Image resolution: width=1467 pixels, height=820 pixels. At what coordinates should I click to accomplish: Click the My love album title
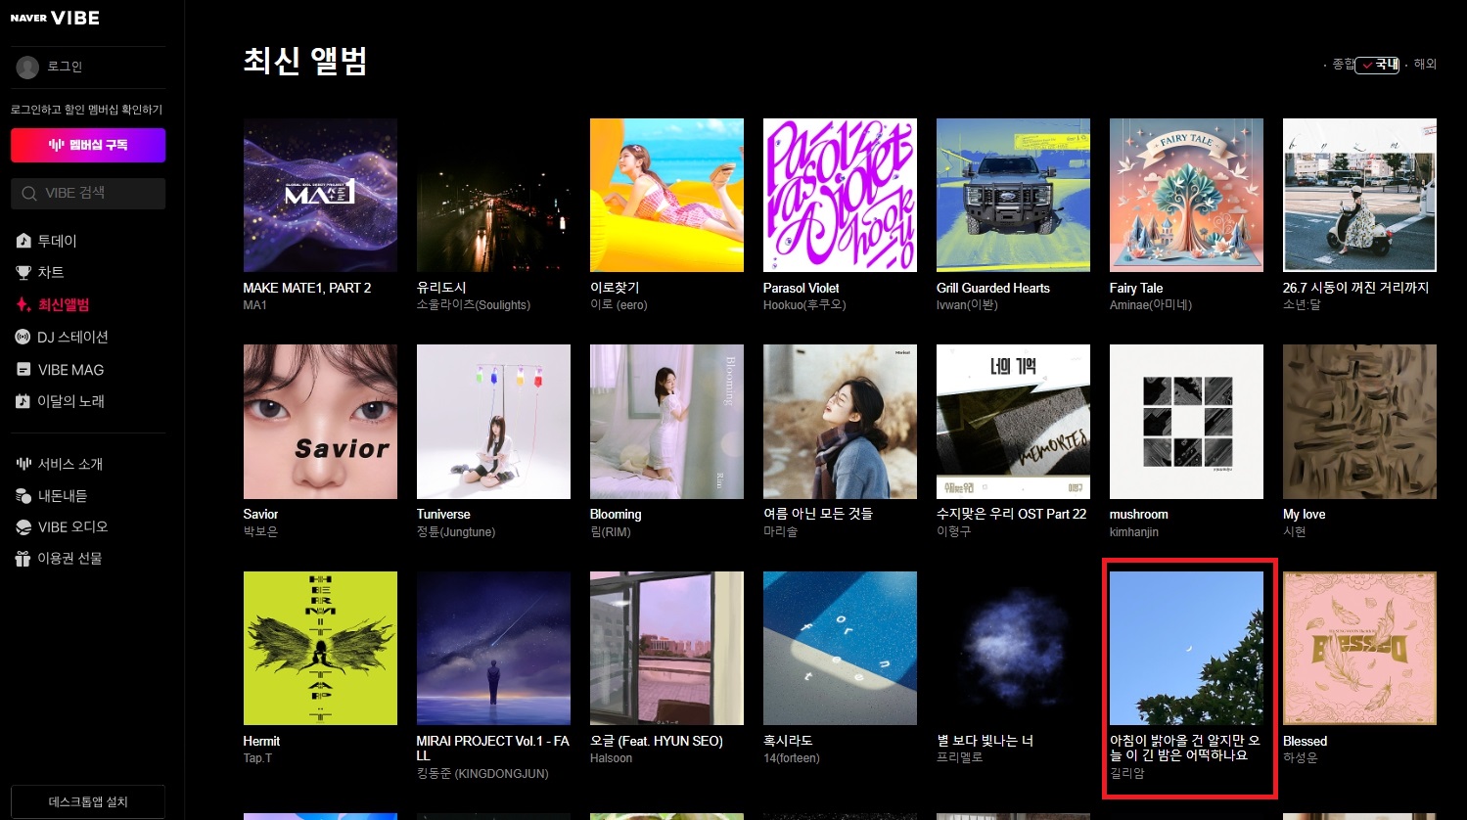pyautogui.click(x=1304, y=514)
